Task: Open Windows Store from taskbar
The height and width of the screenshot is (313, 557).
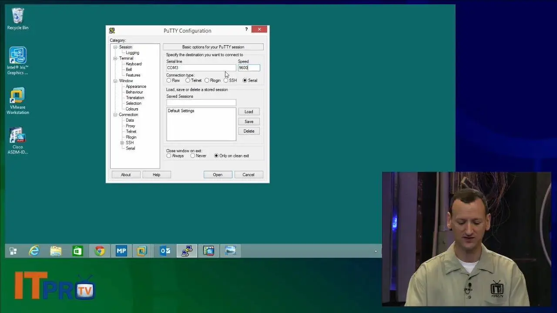Action: 77,251
